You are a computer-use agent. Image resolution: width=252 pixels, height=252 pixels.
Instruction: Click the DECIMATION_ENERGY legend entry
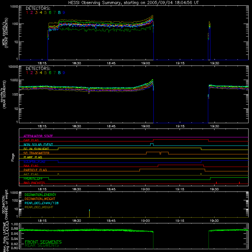pyautogui.click(x=40, y=195)
